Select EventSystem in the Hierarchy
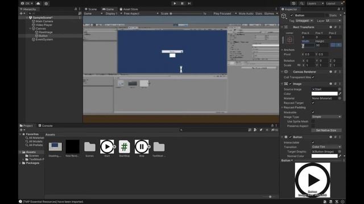Screen dimensions: 364x204 [44, 40]
